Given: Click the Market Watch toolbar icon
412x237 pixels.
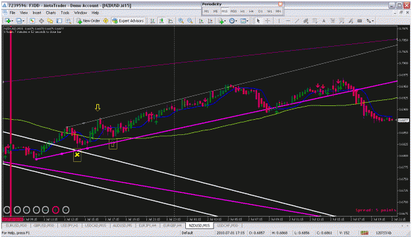Looking at the screenshot, I should click(32, 20).
